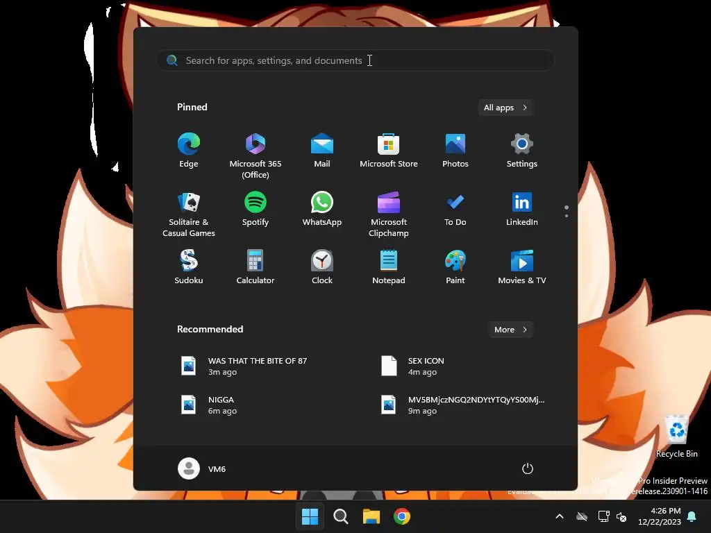The image size is (711, 533).
Task: Open the notifications bell icon
Action: pyautogui.click(x=692, y=516)
